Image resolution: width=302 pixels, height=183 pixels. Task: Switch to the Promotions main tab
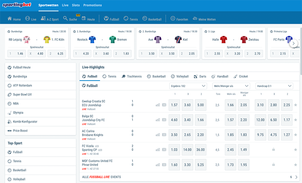click(x=92, y=5)
